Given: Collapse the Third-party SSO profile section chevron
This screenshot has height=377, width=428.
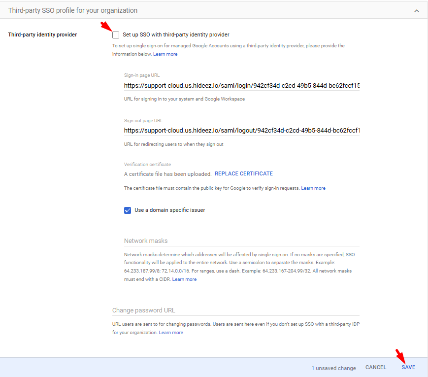Looking at the screenshot, I should (x=417, y=10).
